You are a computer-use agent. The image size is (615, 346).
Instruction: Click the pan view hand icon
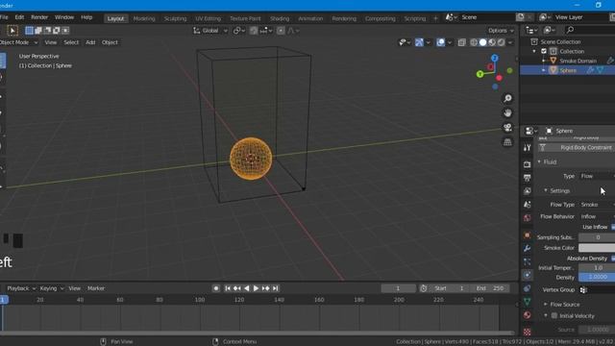tap(507, 113)
